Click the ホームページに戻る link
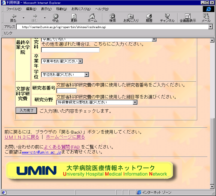Image resolution: width=216 pixels, height=196 pixels. (65, 137)
